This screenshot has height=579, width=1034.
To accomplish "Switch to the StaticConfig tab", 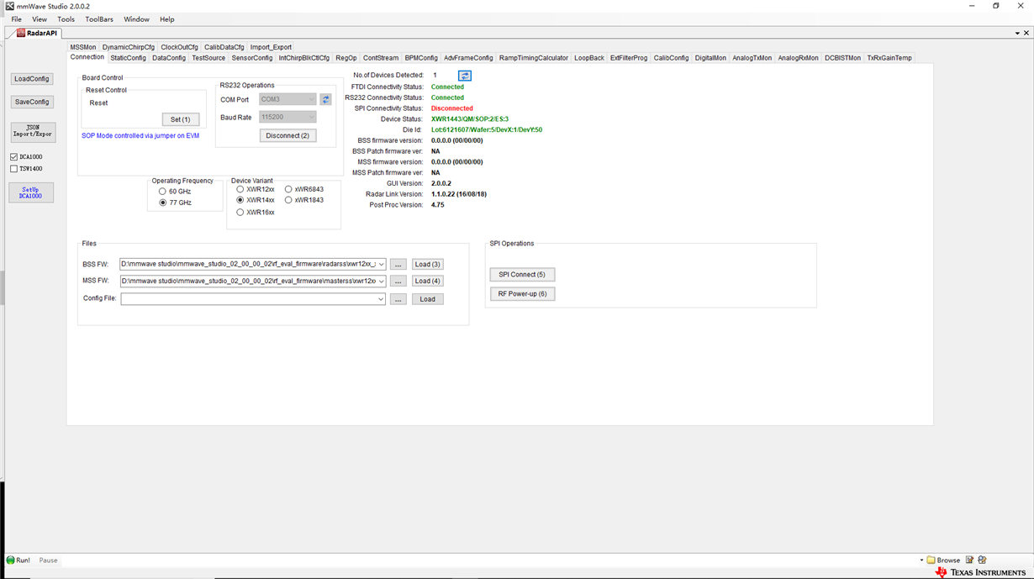I will pos(128,58).
